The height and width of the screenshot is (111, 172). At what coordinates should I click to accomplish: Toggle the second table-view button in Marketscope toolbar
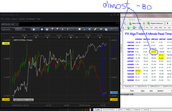pos(47,29)
